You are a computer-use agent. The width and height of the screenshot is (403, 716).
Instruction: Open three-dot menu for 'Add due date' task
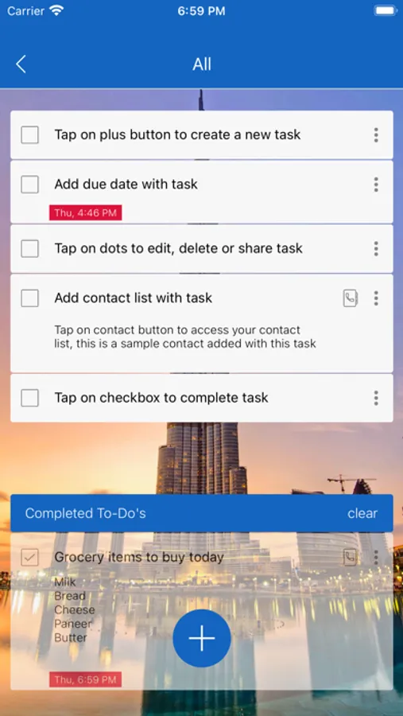tap(376, 185)
